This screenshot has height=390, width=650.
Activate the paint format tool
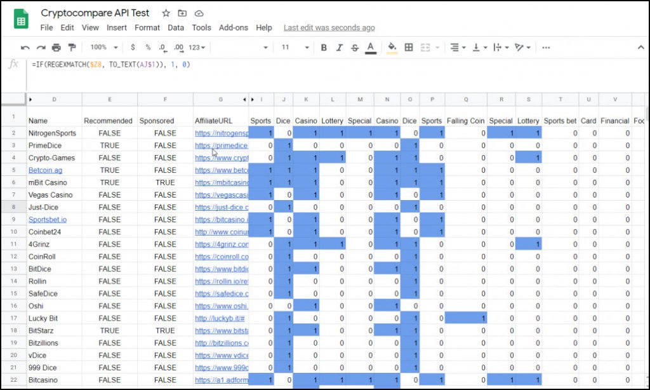(72, 48)
